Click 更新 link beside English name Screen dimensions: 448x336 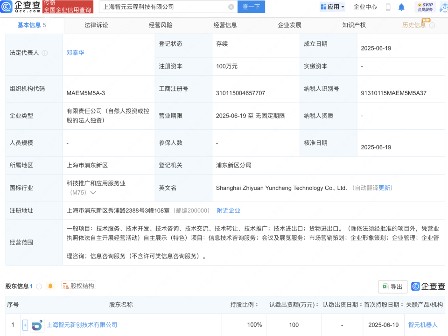(384, 188)
